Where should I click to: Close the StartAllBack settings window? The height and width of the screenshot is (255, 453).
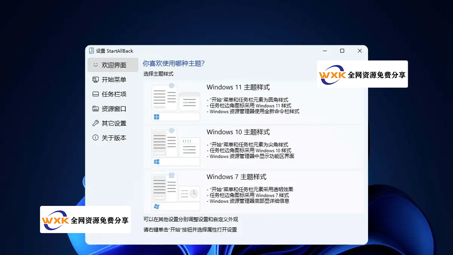[359, 51]
